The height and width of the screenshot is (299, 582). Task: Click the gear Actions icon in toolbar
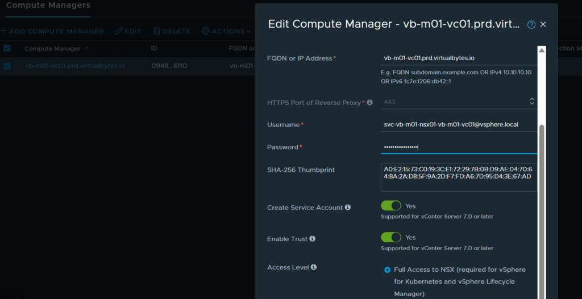(206, 31)
